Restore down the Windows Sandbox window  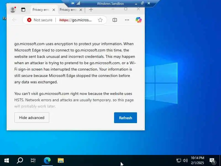click(142, 3)
